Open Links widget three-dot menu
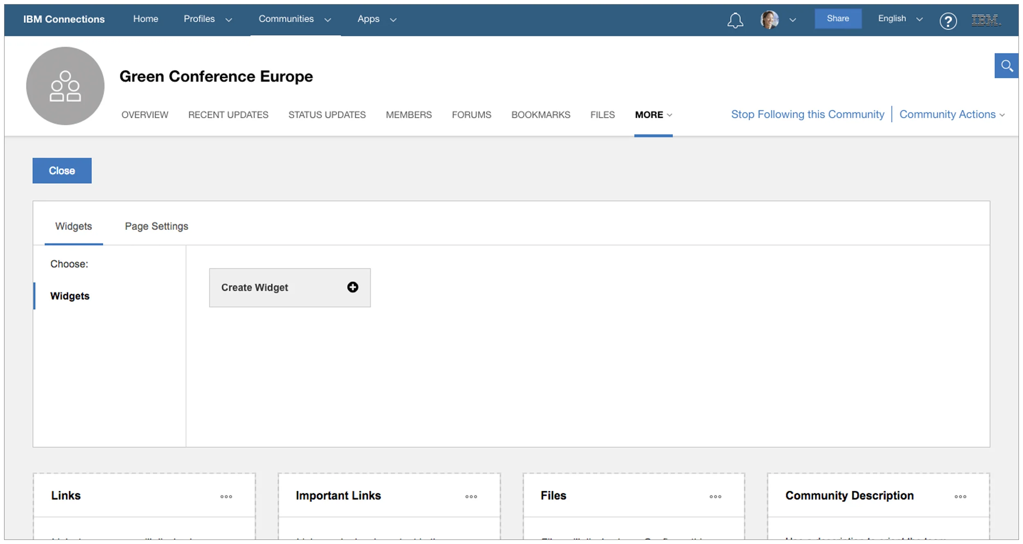Viewport: 1023px width, 544px height. pos(226,497)
